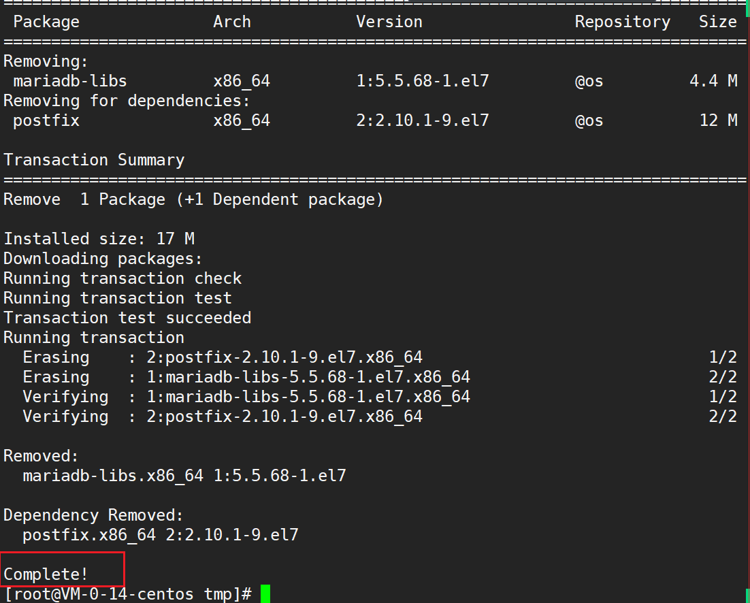Click the Transaction Summary heading
This screenshot has height=603, width=750.
pos(94,160)
